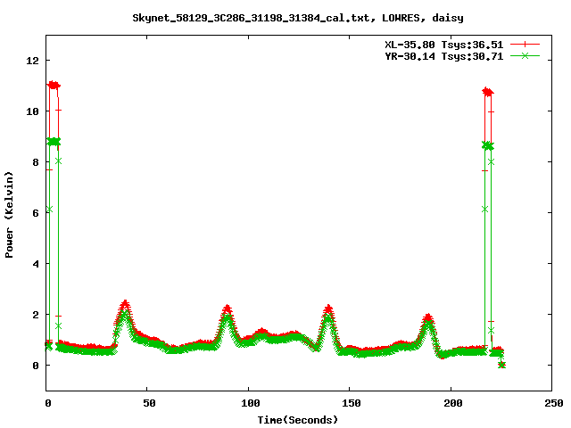Click the signal peak near 140 seconds
571x428 pixels.
click(x=328, y=309)
